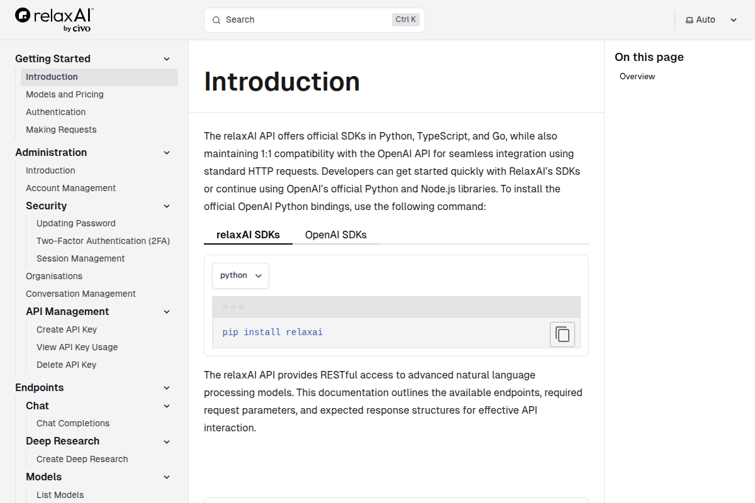Click the Introduction page title
This screenshot has height=503, width=755.
pyautogui.click(x=282, y=82)
